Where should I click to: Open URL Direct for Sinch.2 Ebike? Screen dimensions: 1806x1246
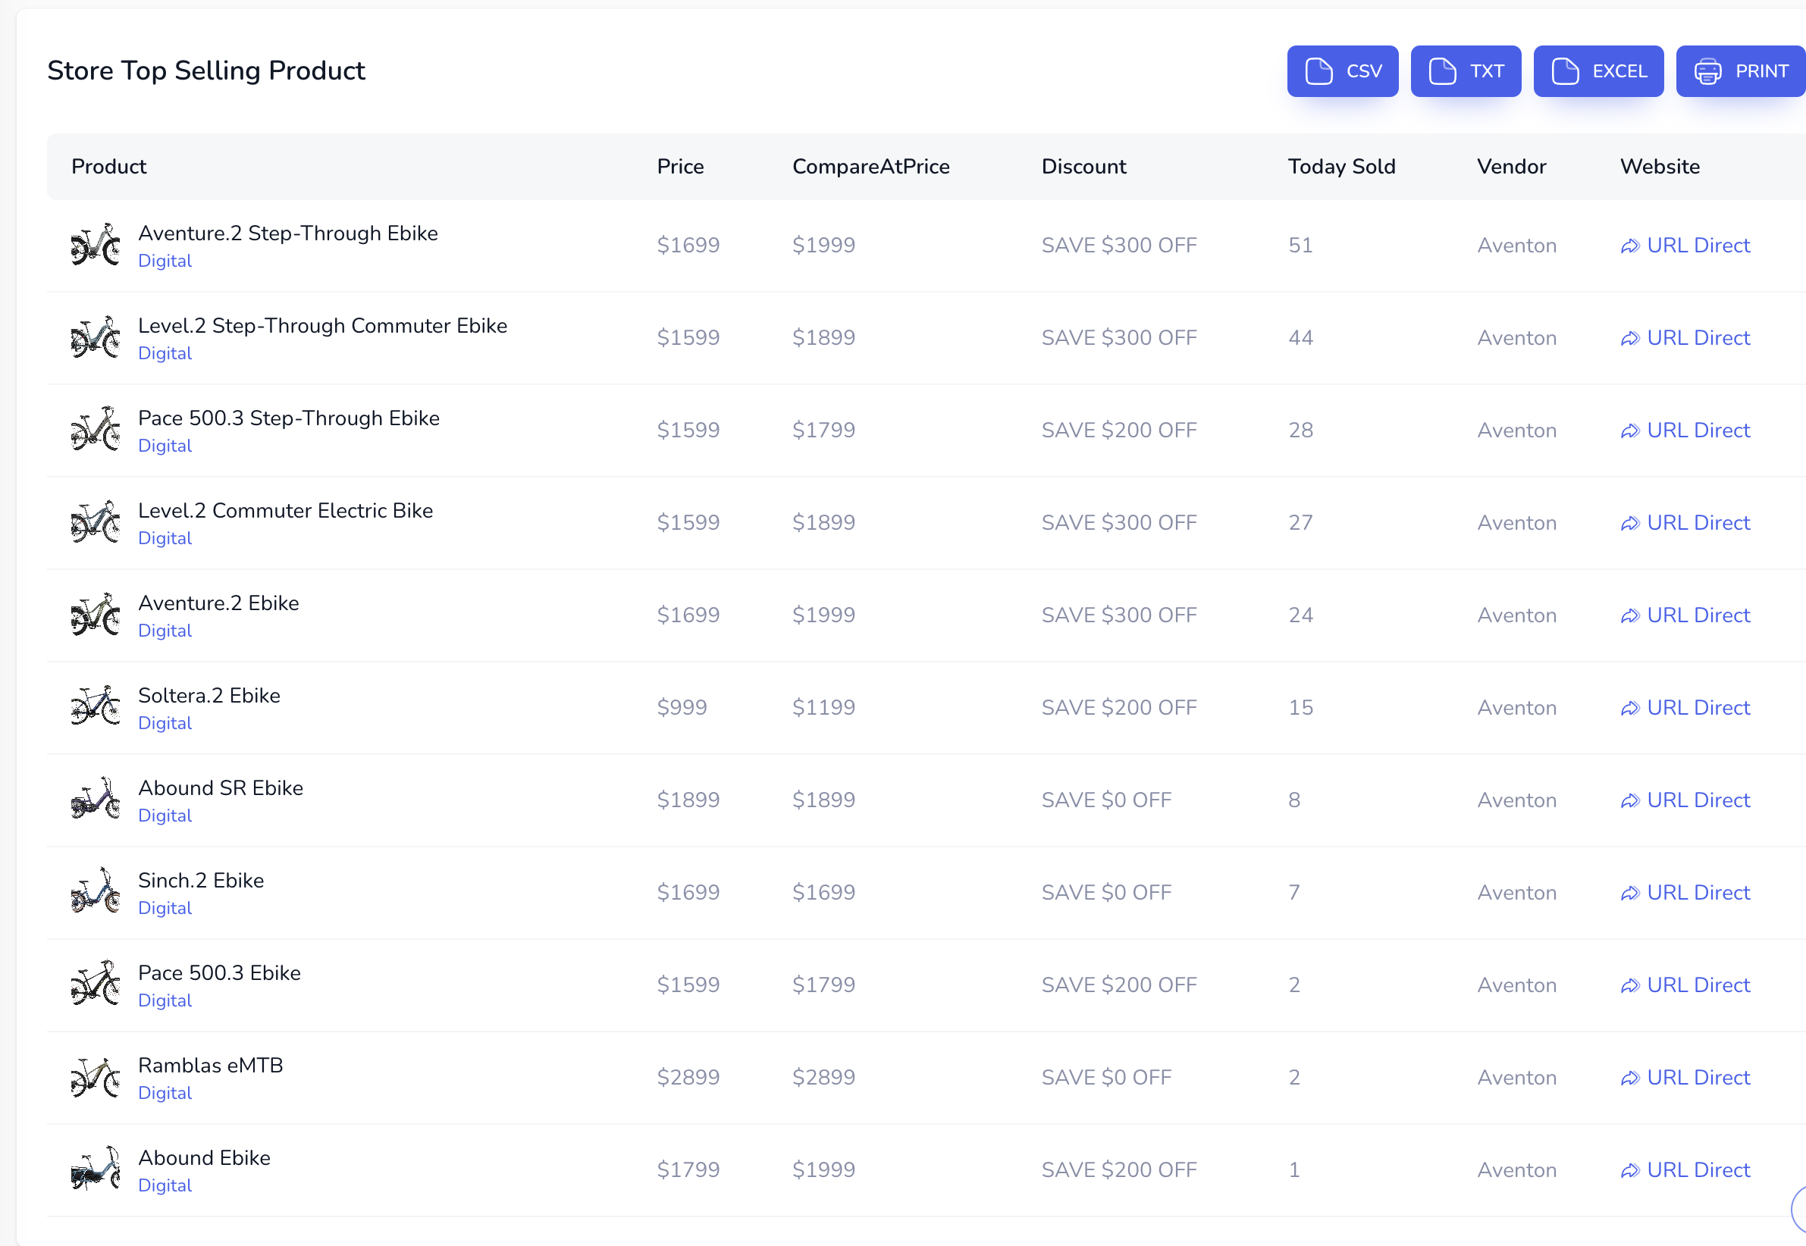pyautogui.click(x=1698, y=892)
